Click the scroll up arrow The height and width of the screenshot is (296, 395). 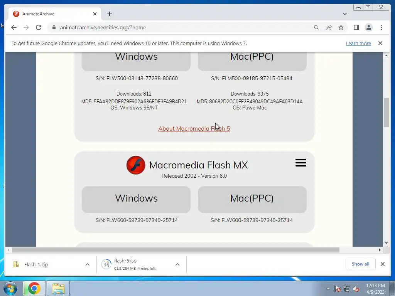click(x=386, y=55)
